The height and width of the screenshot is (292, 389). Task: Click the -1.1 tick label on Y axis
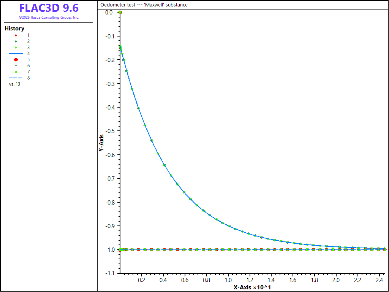[x=109, y=273]
